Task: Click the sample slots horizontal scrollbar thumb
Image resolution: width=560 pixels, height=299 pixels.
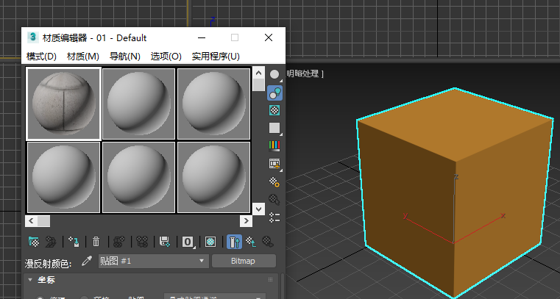Action: point(43,220)
